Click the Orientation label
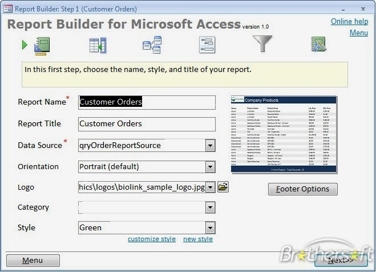 pyautogui.click(x=38, y=167)
